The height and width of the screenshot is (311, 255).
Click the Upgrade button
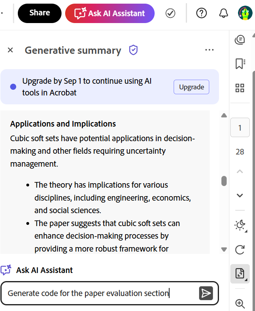click(x=191, y=87)
